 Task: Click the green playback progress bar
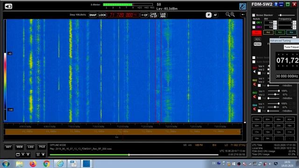click(x=134, y=155)
